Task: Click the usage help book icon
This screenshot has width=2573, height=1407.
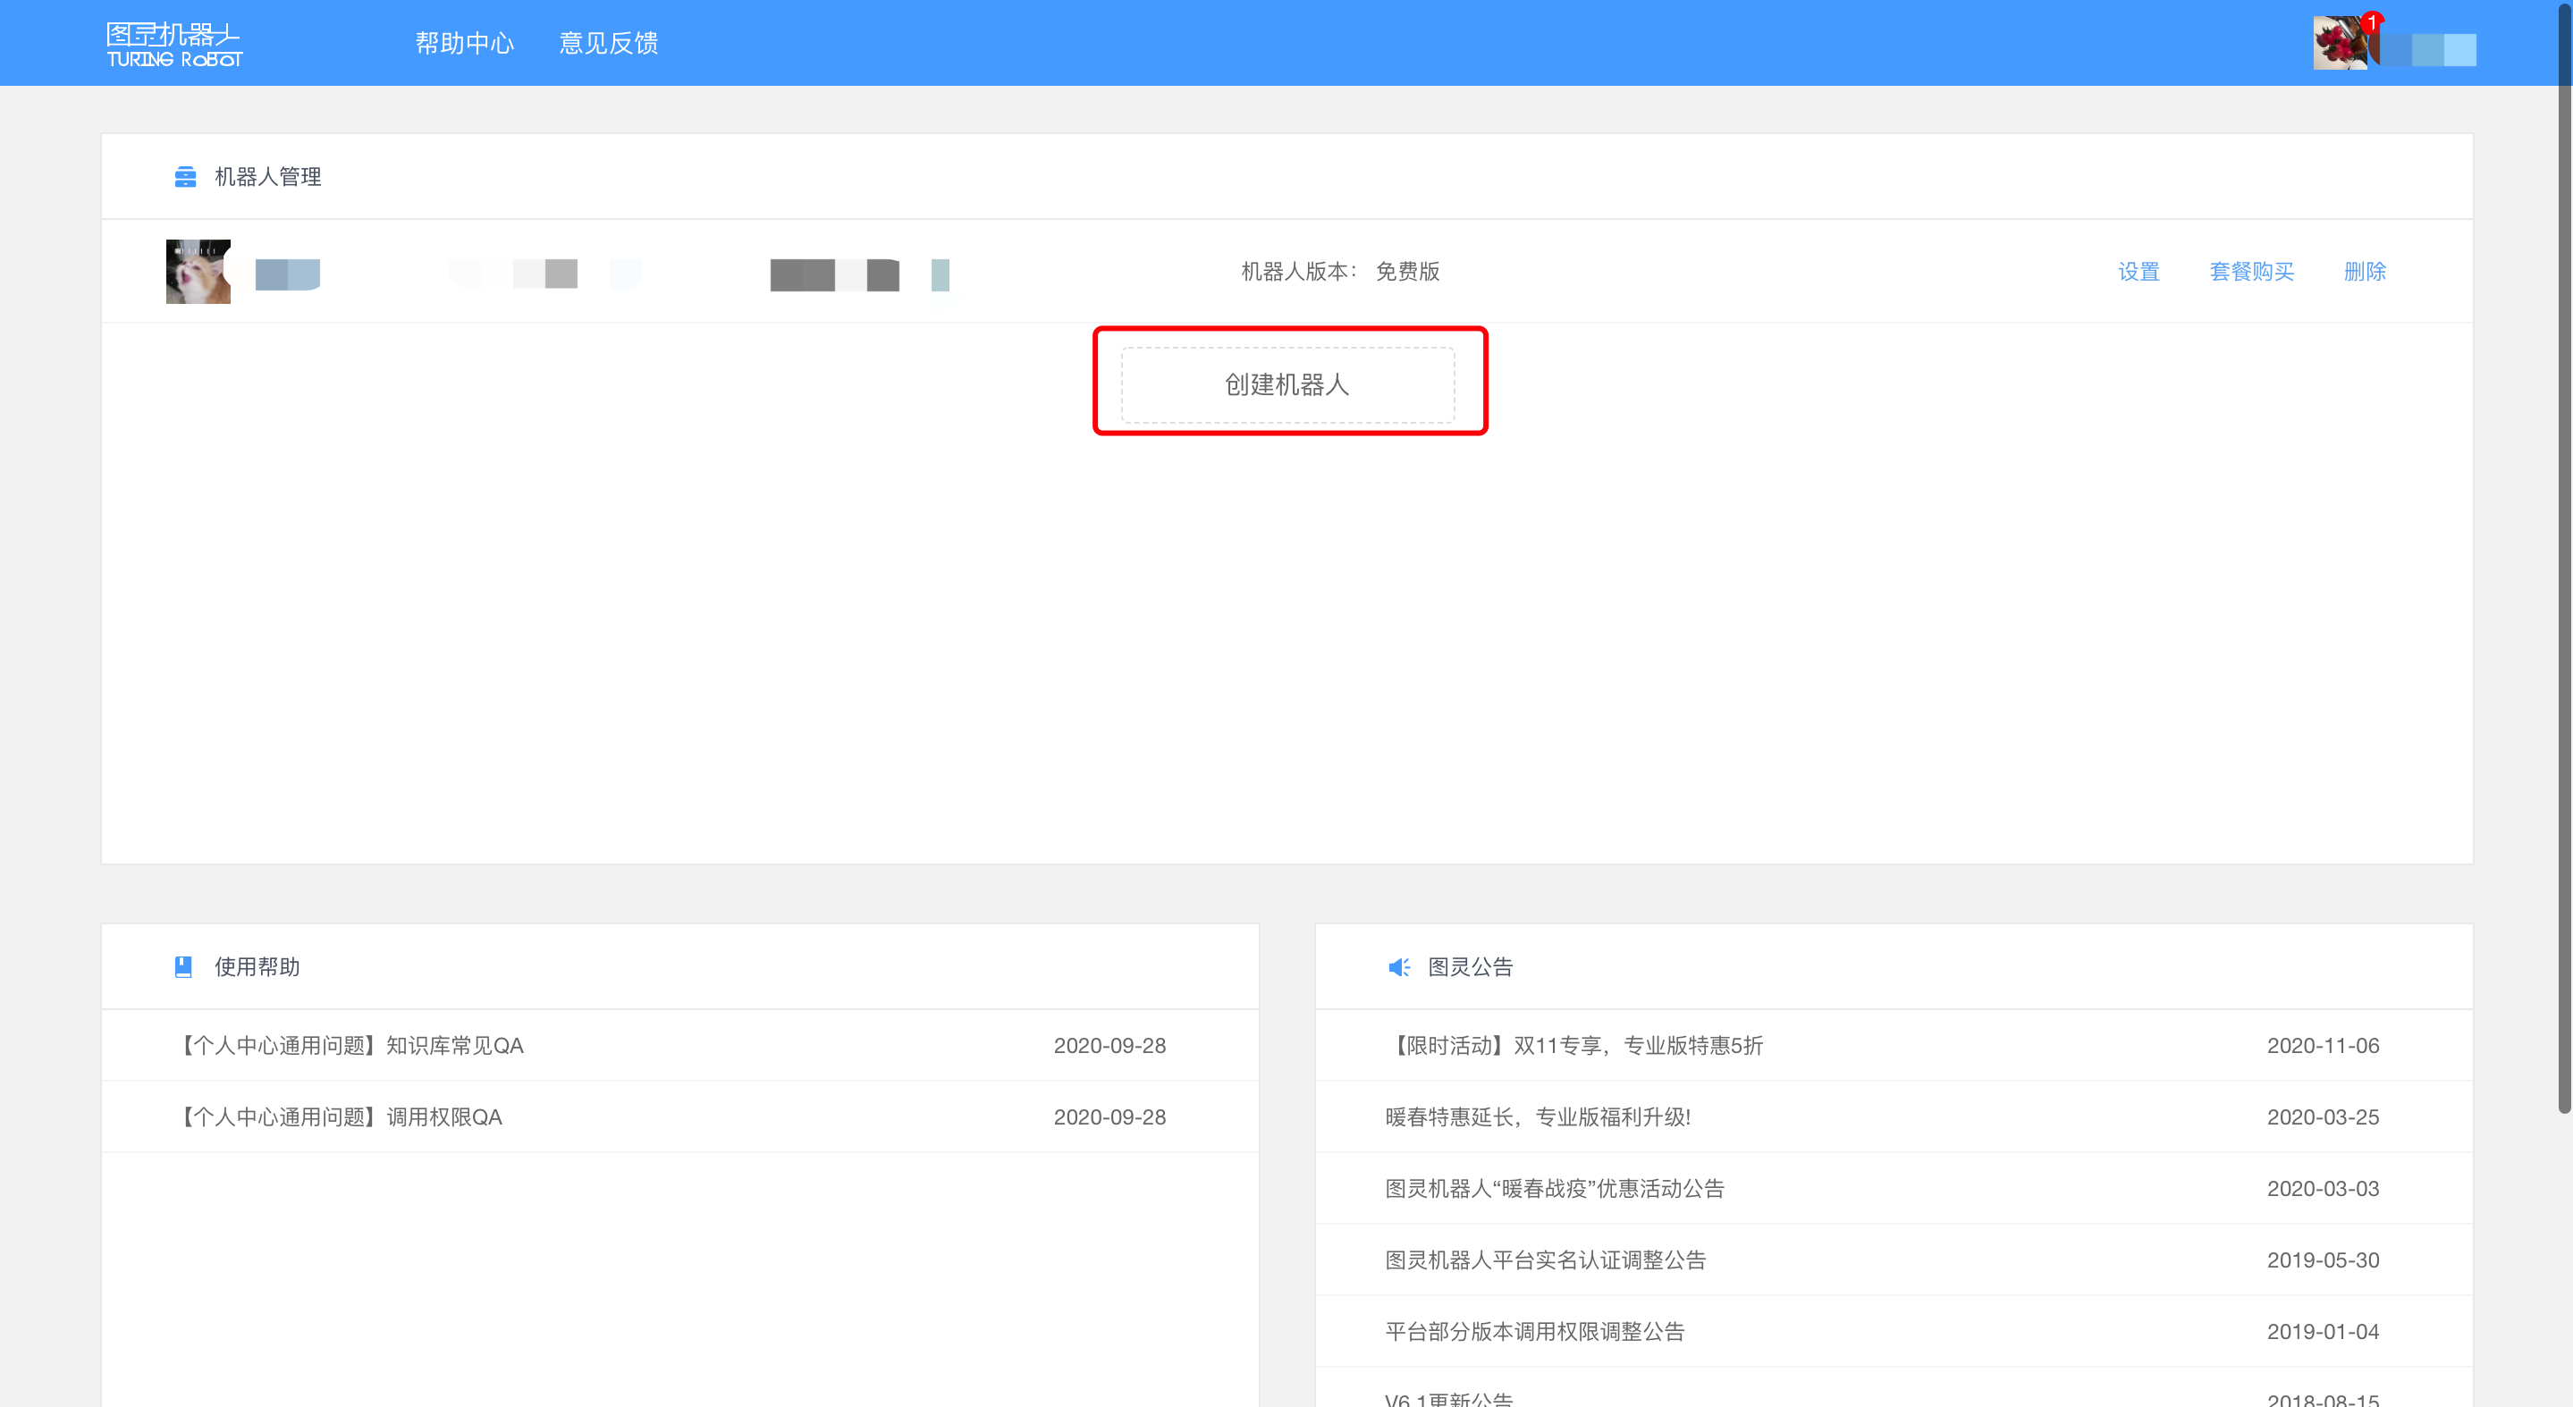Action: coord(184,966)
